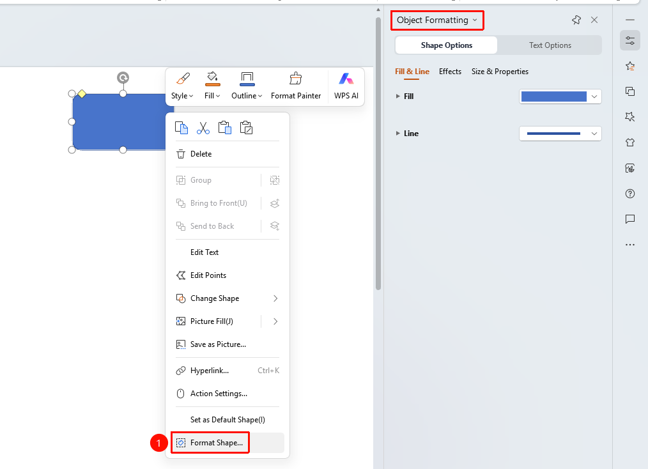Screen dimensions: 648x469
Task: Choose Set as Default Shape
Action: click(228, 420)
